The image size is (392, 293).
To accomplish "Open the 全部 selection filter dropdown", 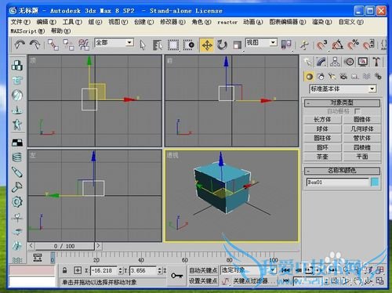I will tap(129, 42).
